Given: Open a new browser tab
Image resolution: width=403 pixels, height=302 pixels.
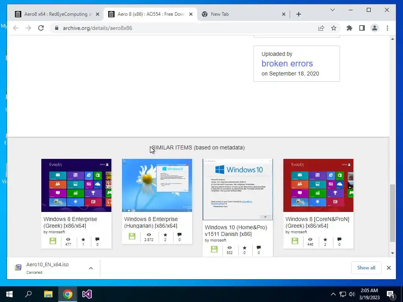Looking at the screenshot, I should 298,14.
